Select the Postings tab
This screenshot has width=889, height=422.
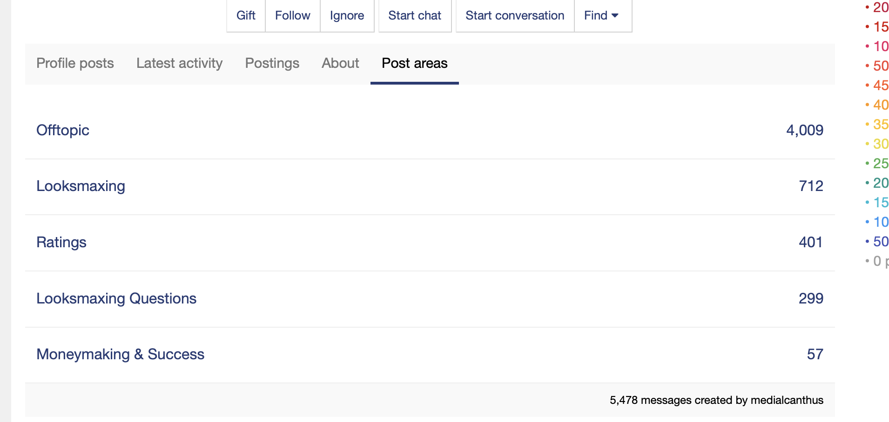(272, 63)
